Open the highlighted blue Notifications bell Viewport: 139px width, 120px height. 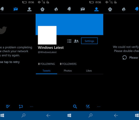click(x=137, y=9)
